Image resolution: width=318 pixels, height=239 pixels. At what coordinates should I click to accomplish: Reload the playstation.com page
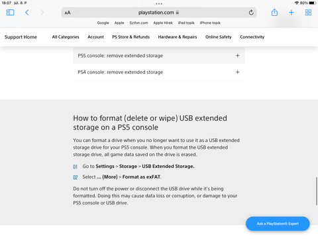click(251, 13)
